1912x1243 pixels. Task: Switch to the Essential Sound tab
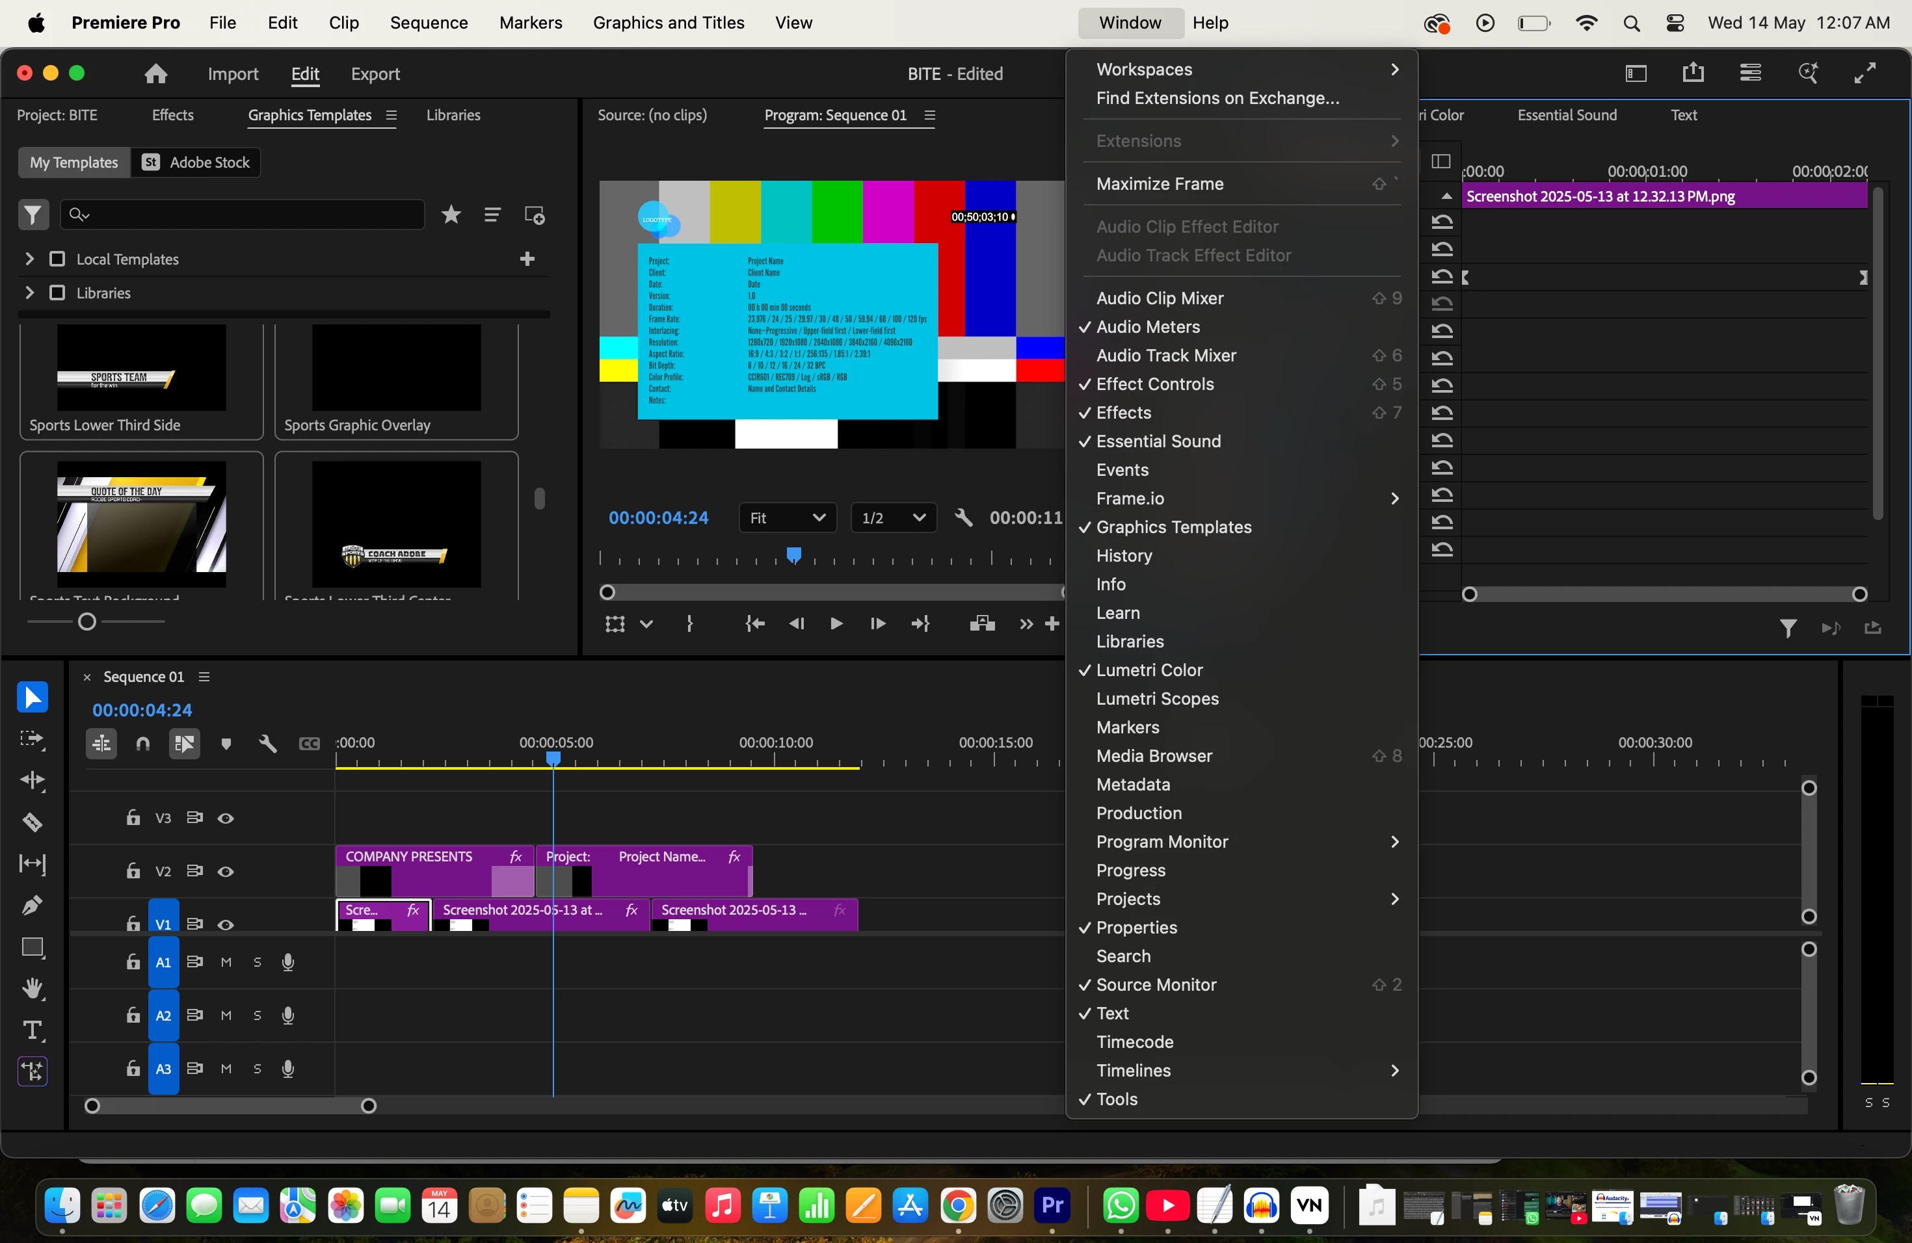[x=1567, y=115]
